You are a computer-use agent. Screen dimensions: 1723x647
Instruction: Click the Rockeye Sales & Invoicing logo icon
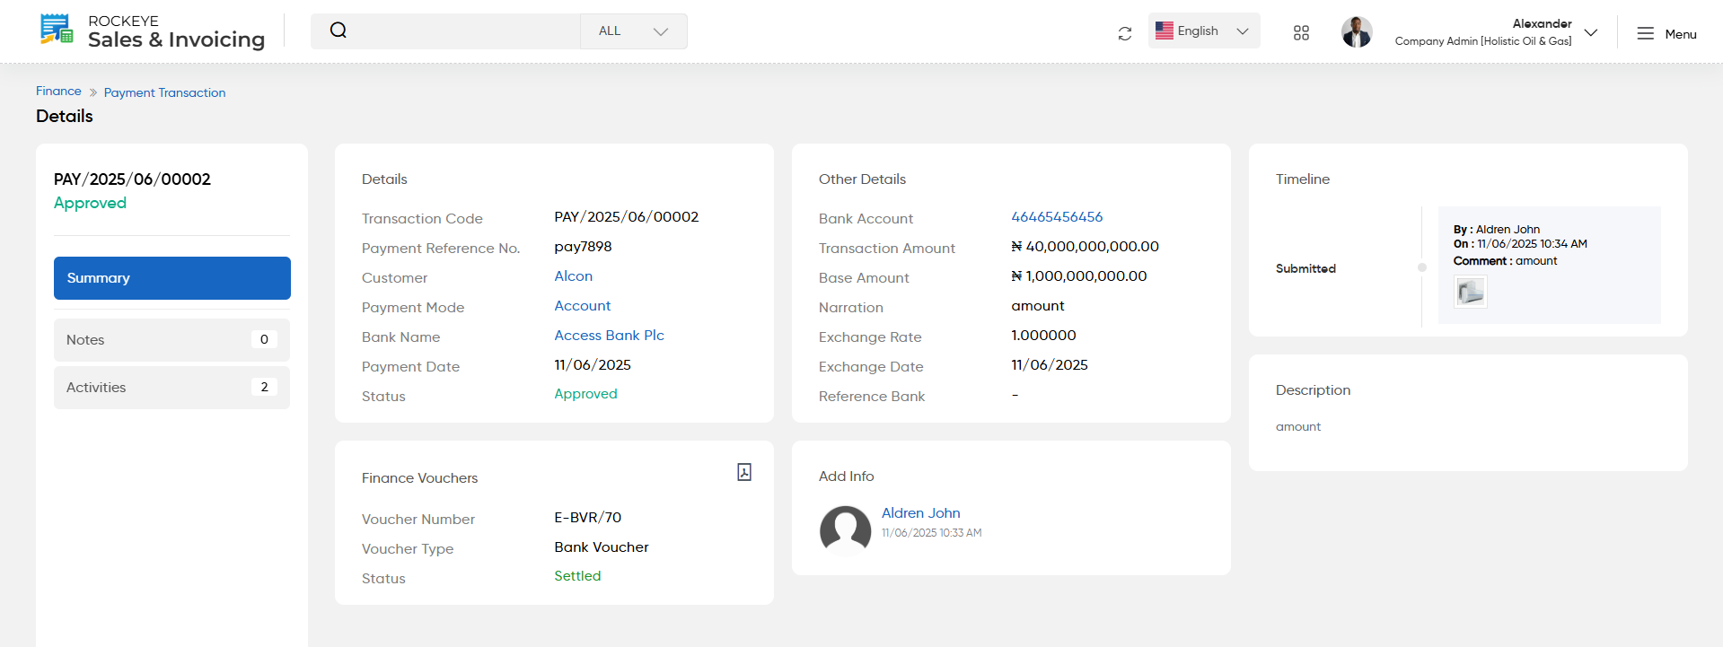(x=57, y=30)
